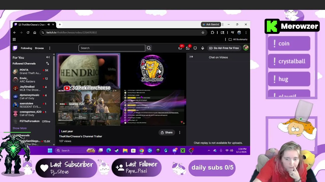Open the volume tray icon
Viewport: 325px width, 182px height.
click(231, 150)
